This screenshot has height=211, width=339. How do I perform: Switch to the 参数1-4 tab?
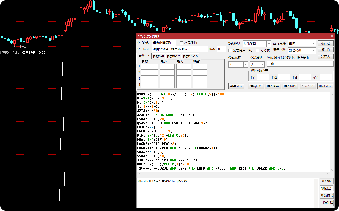tap(144, 56)
